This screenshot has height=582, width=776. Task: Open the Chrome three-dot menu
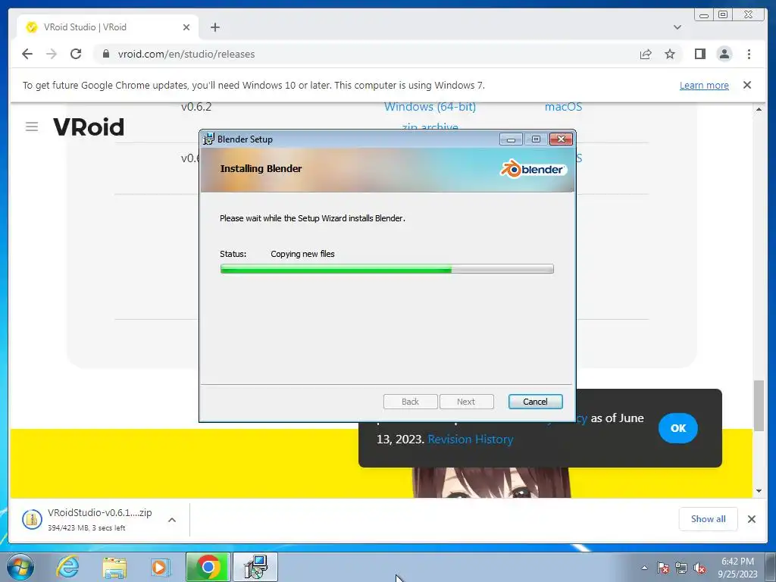click(749, 54)
